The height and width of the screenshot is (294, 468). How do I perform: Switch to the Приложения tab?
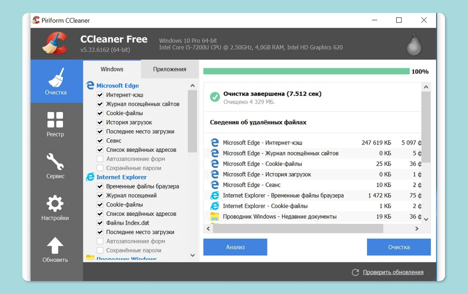point(169,69)
